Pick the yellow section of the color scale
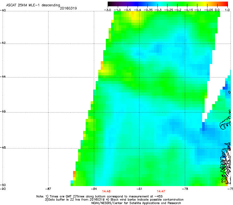The height and width of the screenshot is (205, 233). point(205,4)
